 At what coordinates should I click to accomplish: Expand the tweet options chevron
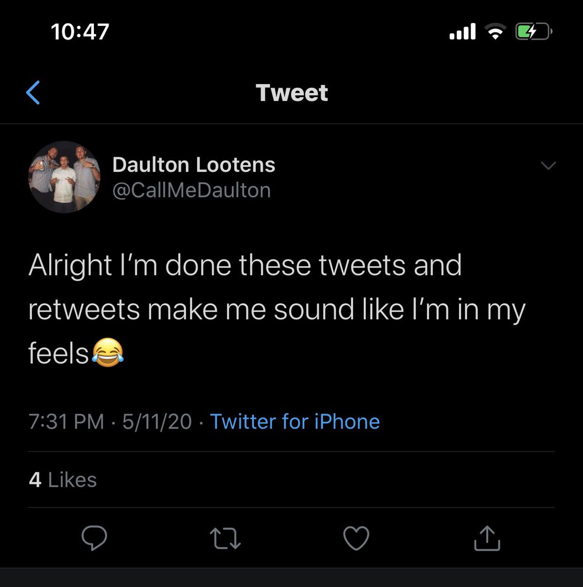pos(549,166)
